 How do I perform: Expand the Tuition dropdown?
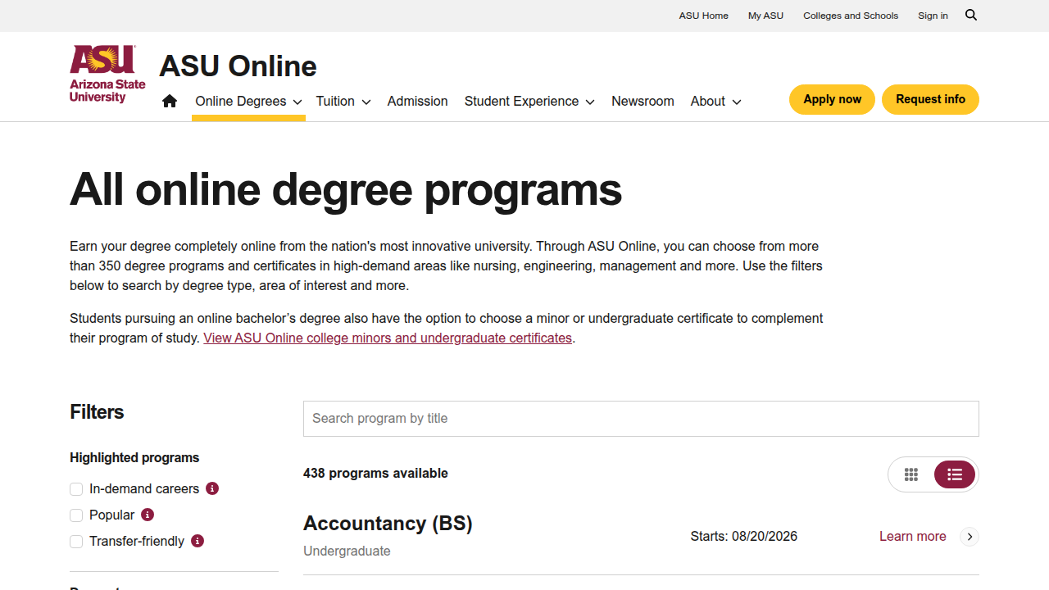coord(343,101)
